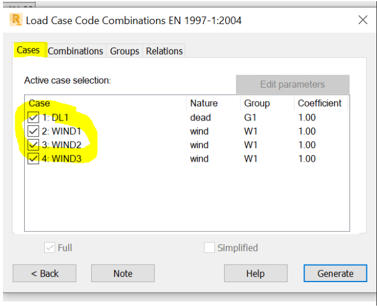Select the Relations tab
The image size is (377, 308).
tap(164, 51)
